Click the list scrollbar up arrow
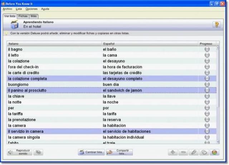Image resolution: width=229 pixels, height=165 pixels. (218, 48)
